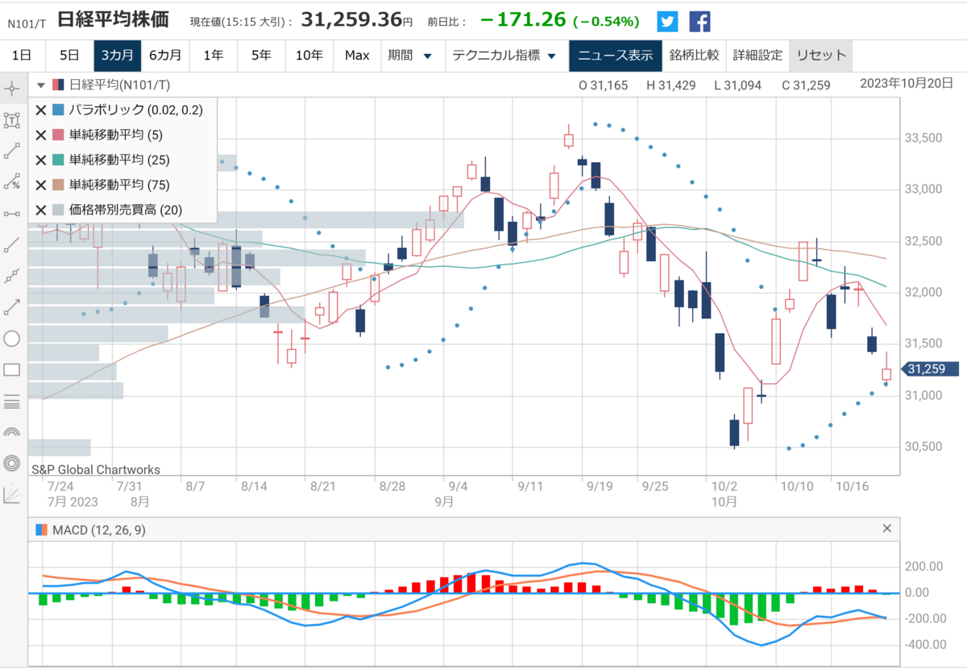Remove the 単純移動平均 (25) indicator

41,160
